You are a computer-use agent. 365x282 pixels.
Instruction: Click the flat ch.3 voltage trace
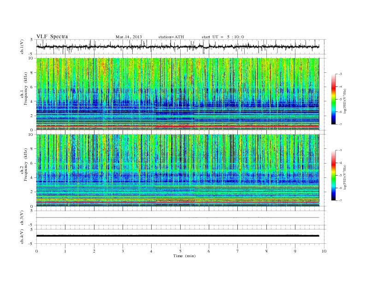pyautogui.click(x=177, y=217)
